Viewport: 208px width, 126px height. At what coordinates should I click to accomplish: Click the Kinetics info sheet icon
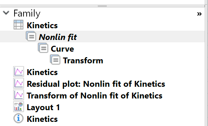pos(18,118)
